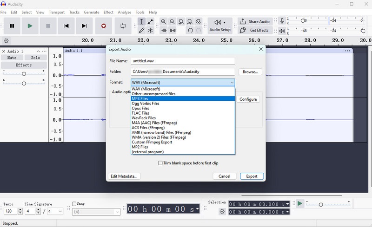Viewport: 372px width, 227px height.
Task: Click the Folder path input field
Action: point(183,71)
